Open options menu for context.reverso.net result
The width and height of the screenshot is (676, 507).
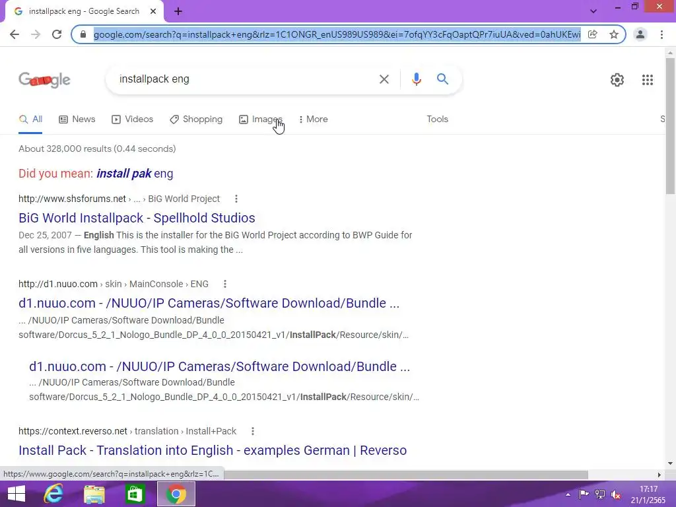[253, 431]
